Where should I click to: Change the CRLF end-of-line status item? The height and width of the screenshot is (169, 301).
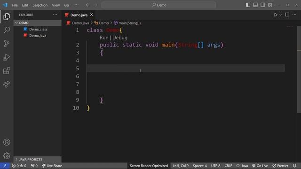coord(228,166)
